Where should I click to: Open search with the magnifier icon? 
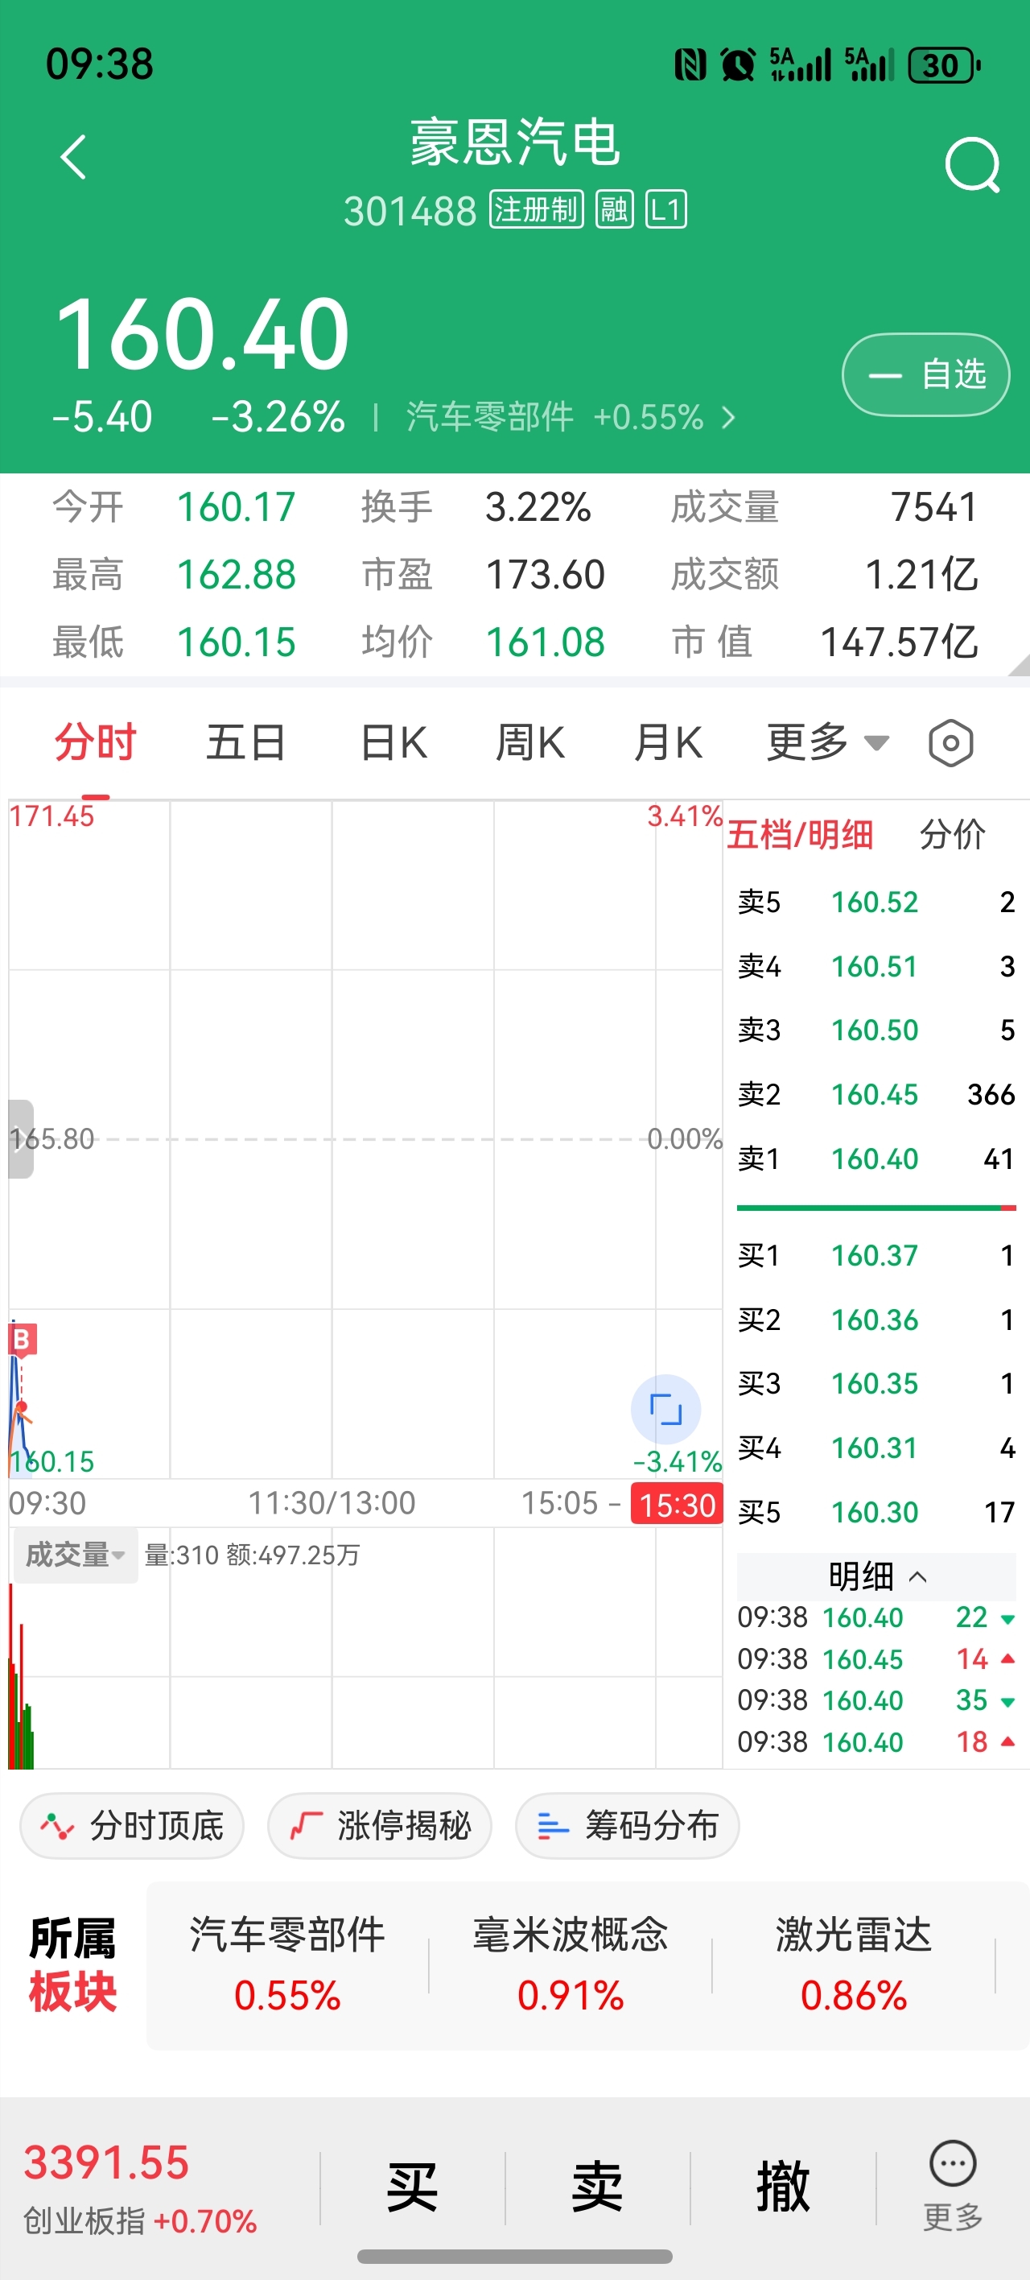point(971,164)
